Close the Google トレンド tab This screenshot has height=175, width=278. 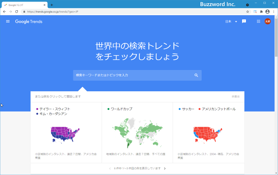point(44,5)
